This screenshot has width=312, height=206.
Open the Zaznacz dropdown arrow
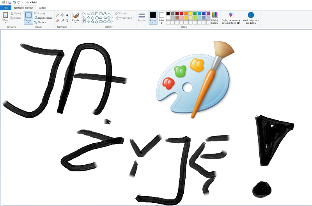coord(28,23)
